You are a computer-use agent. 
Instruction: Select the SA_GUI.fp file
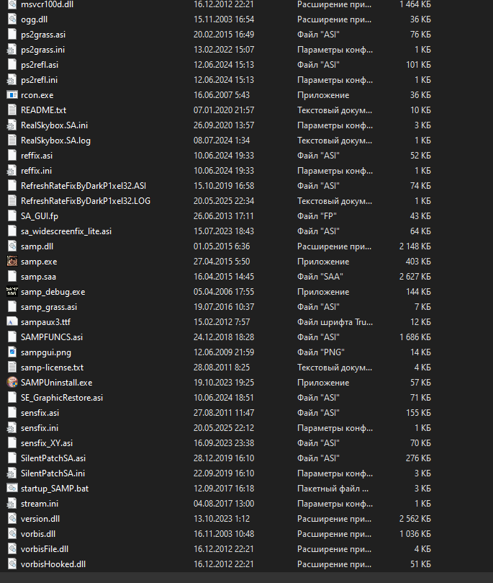coord(40,216)
